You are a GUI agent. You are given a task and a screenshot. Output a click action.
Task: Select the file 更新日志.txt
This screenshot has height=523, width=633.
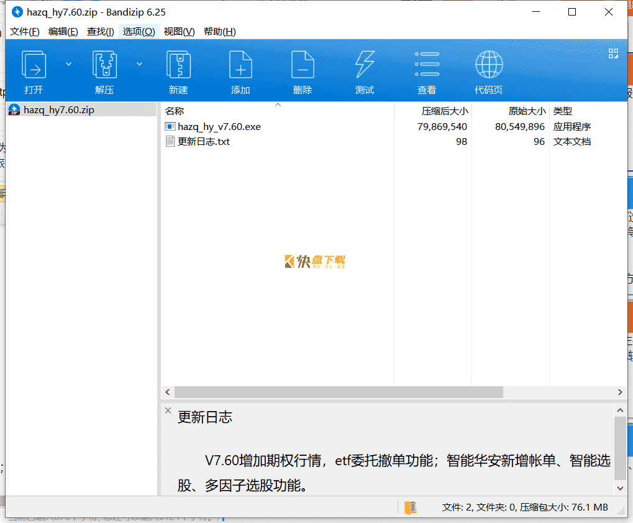[204, 141]
